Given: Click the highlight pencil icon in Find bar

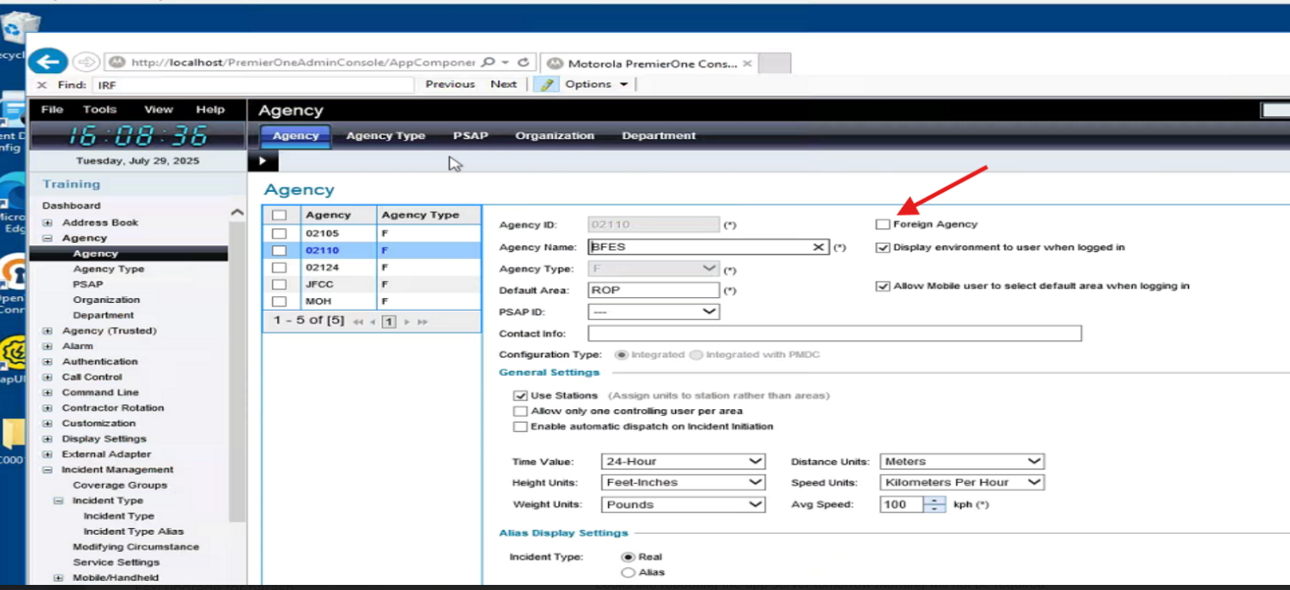Looking at the screenshot, I should [547, 84].
